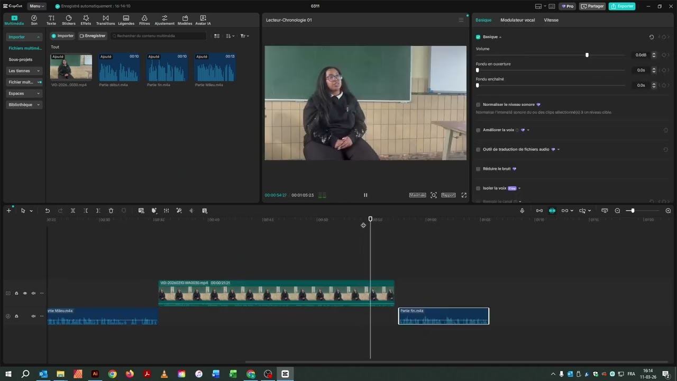
Task: Open the Son audio library tab
Action: (x=34, y=20)
